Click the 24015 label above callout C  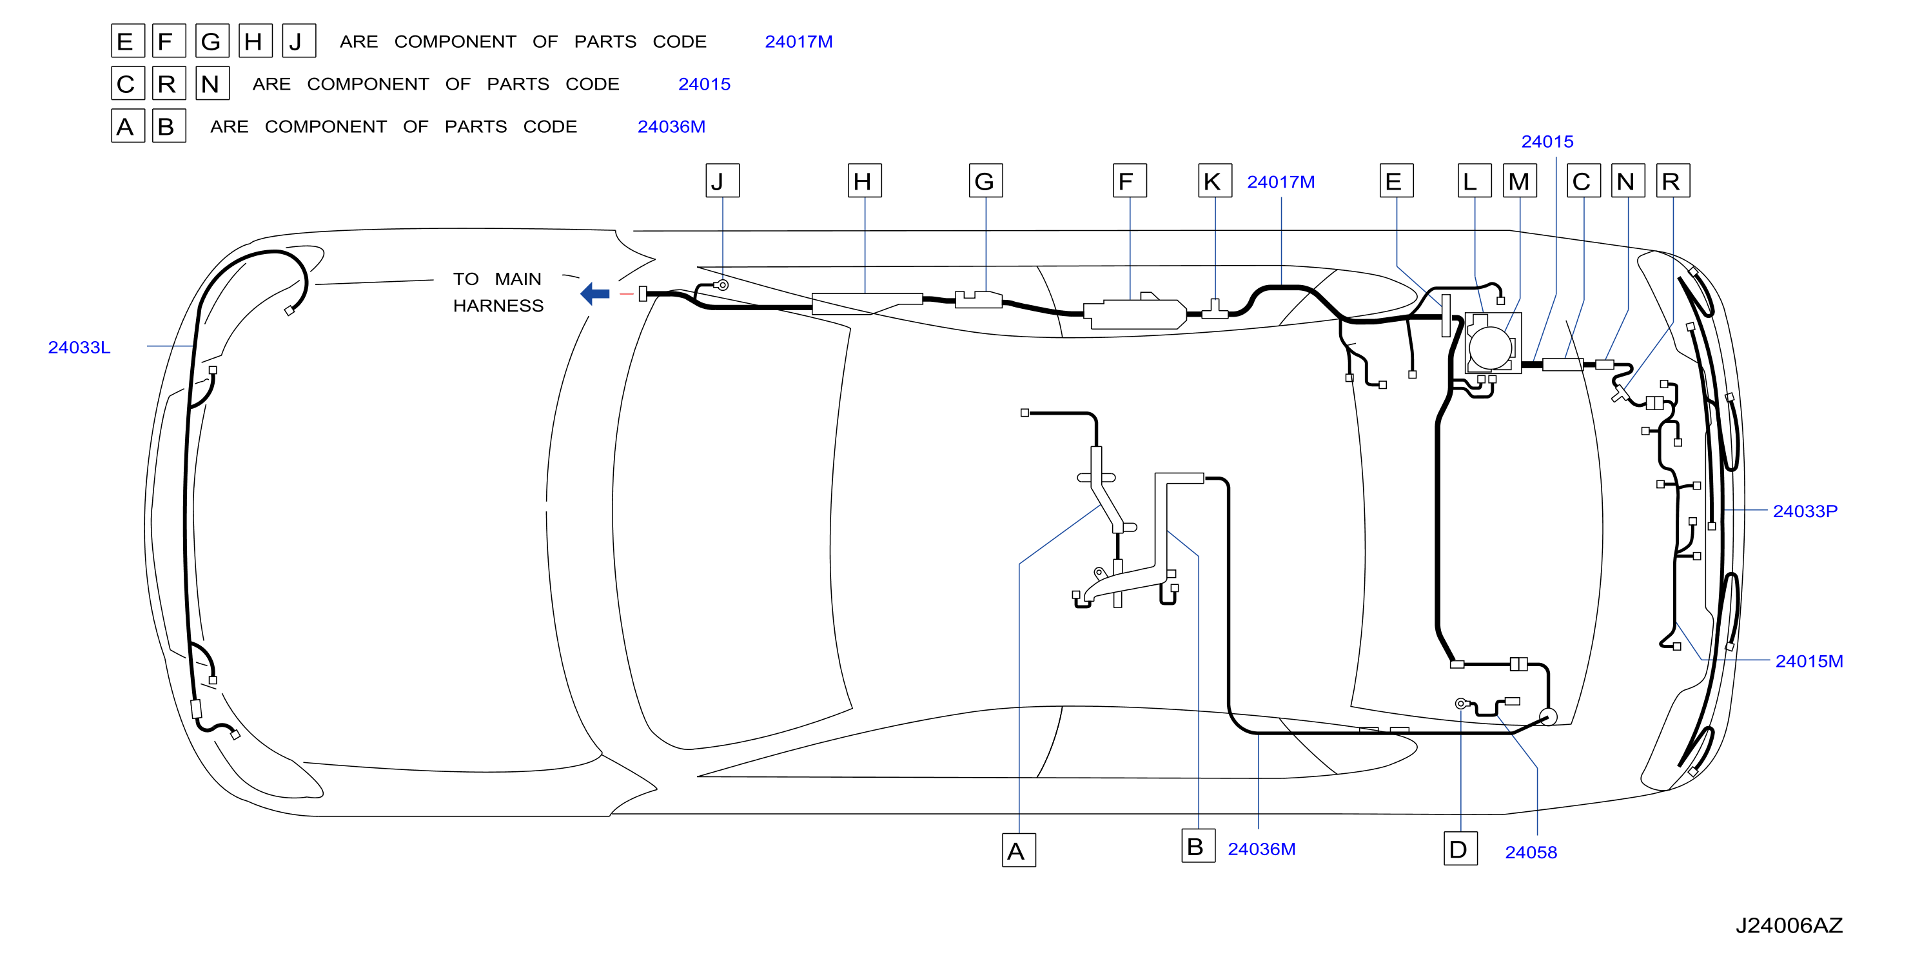pyautogui.click(x=1547, y=141)
